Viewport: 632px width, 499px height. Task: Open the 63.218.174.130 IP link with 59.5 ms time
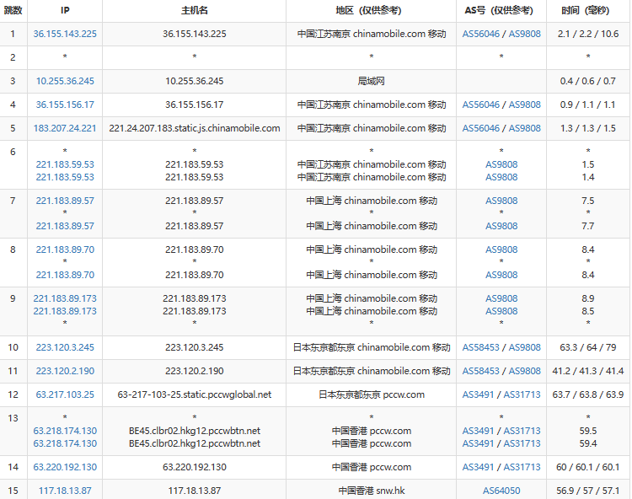[65, 431]
